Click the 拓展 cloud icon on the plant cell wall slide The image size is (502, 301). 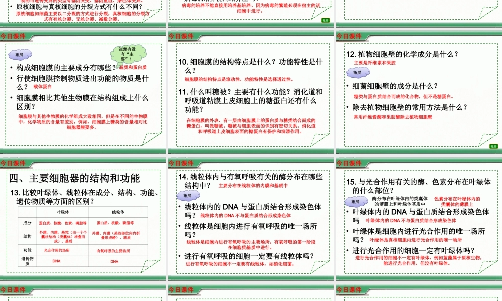tap(359, 71)
